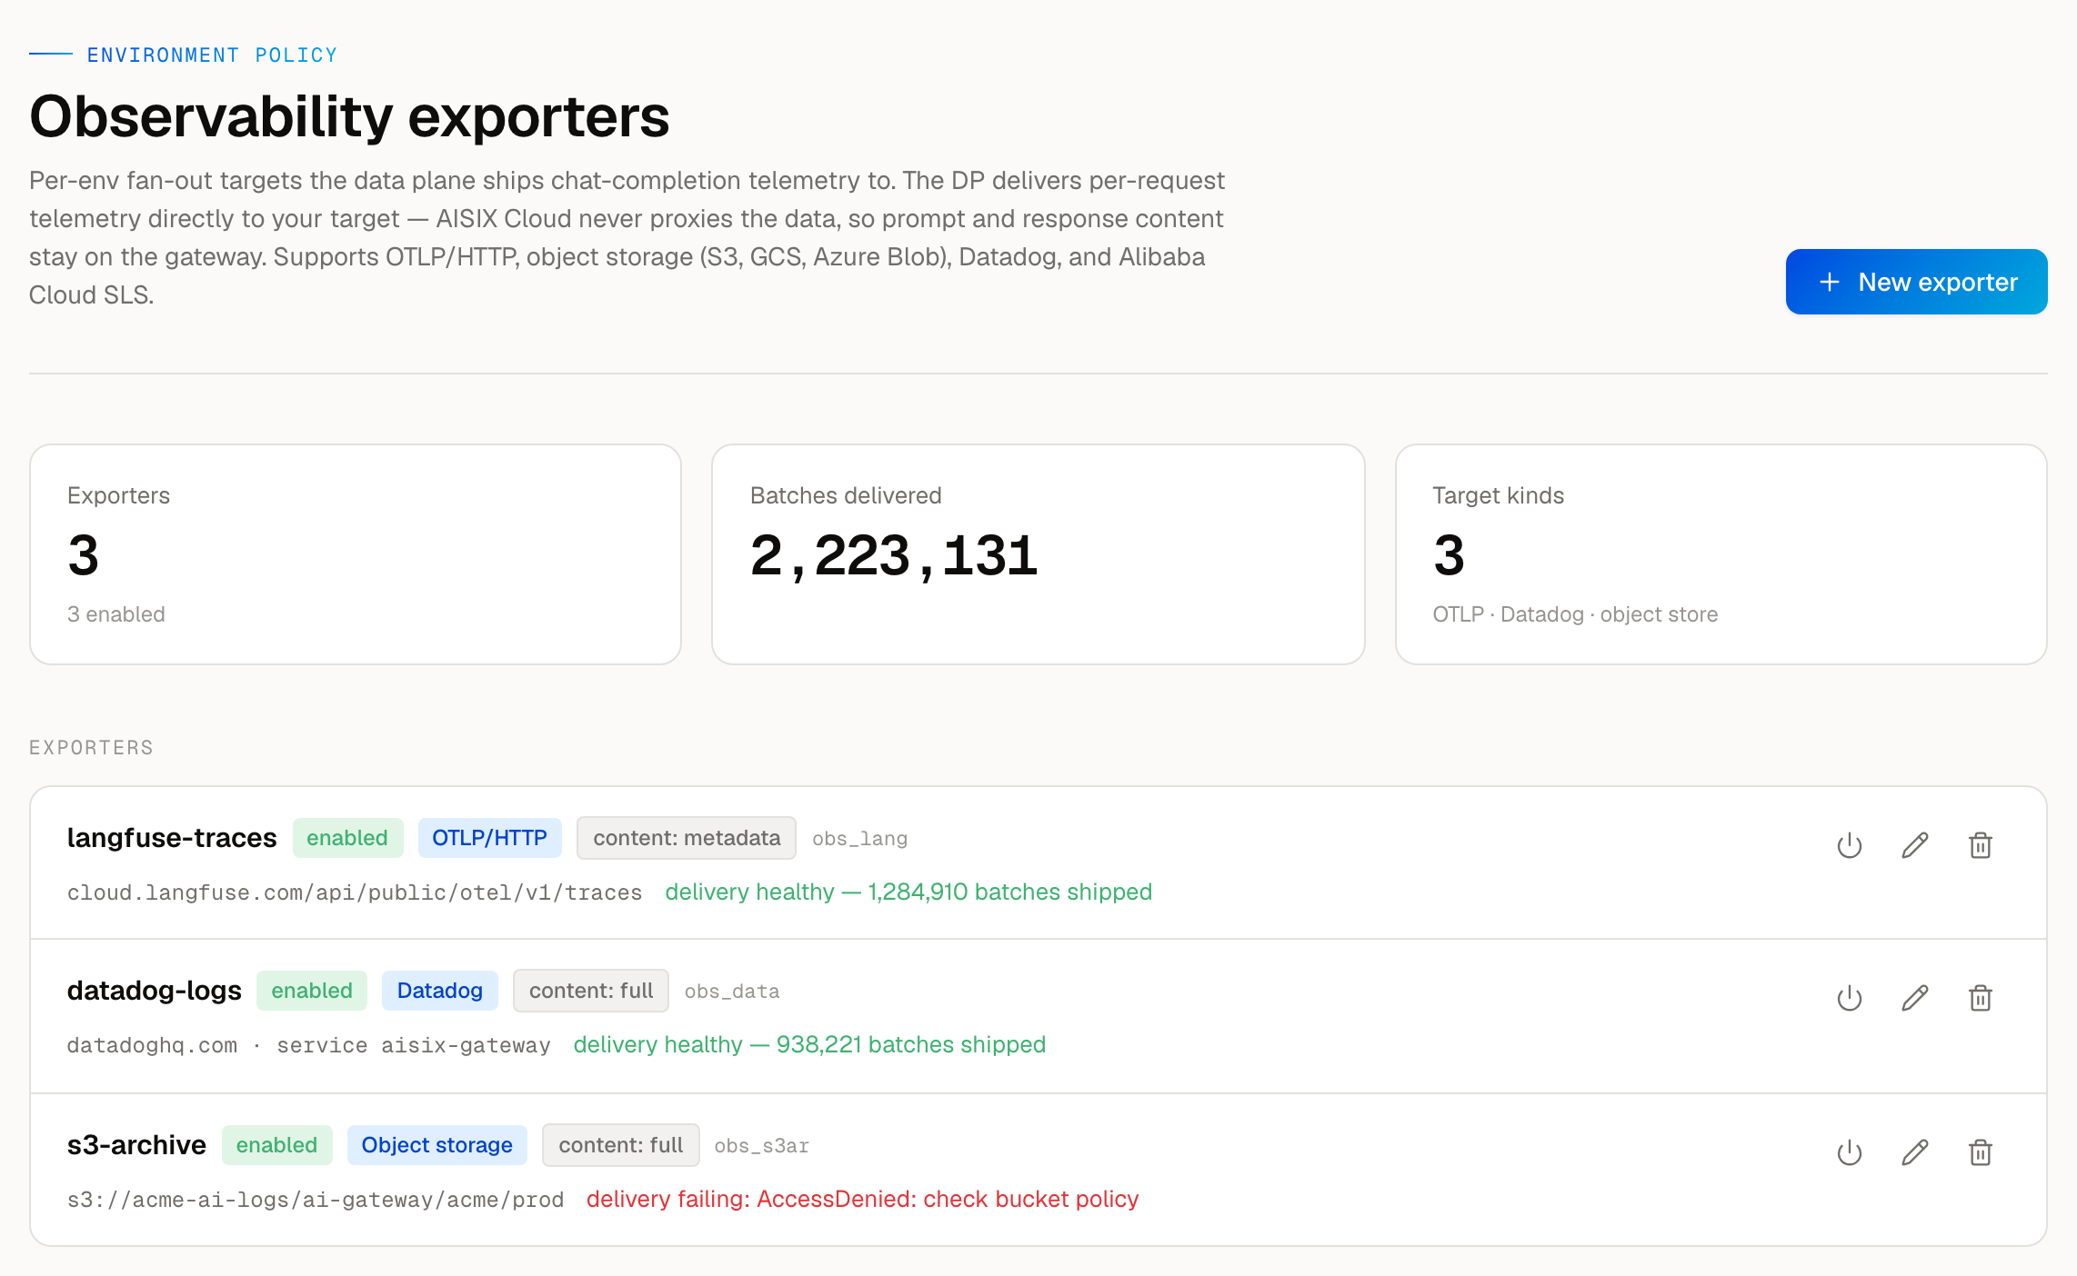This screenshot has height=1276, width=2077.
Task: Click the Datadog type badge
Action: [x=440, y=991]
